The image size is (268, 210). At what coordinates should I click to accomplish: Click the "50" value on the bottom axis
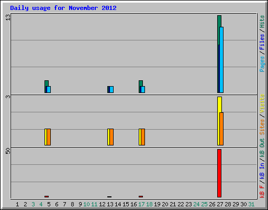point(8,151)
